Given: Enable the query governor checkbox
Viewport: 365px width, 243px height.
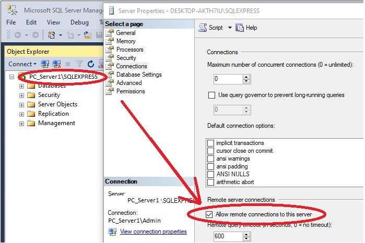Looking at the screenshot, I should click(x=211, y=95).
